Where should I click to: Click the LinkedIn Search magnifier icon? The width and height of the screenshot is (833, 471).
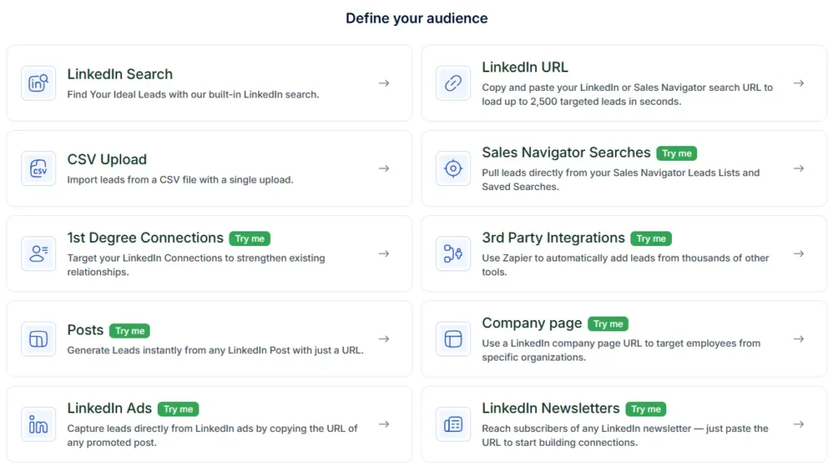38,84
